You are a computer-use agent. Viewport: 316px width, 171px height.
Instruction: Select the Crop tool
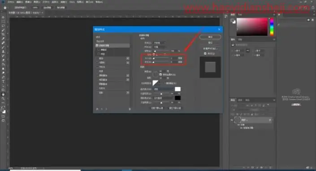pyautogui.click(x=3, y=34)
